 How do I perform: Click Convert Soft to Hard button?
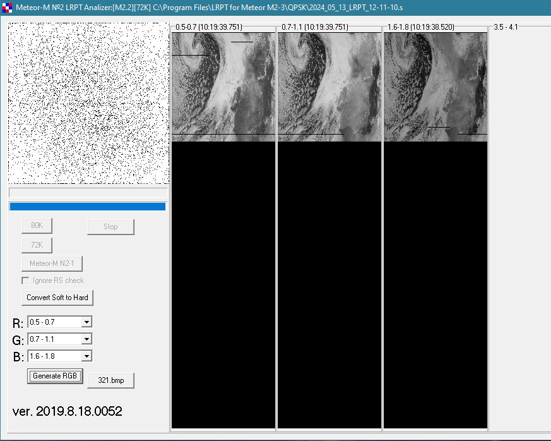coord(57,298)
